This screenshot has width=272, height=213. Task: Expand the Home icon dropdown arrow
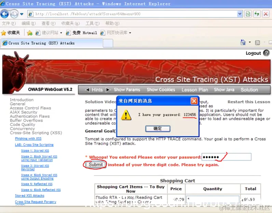click(250, 42)
